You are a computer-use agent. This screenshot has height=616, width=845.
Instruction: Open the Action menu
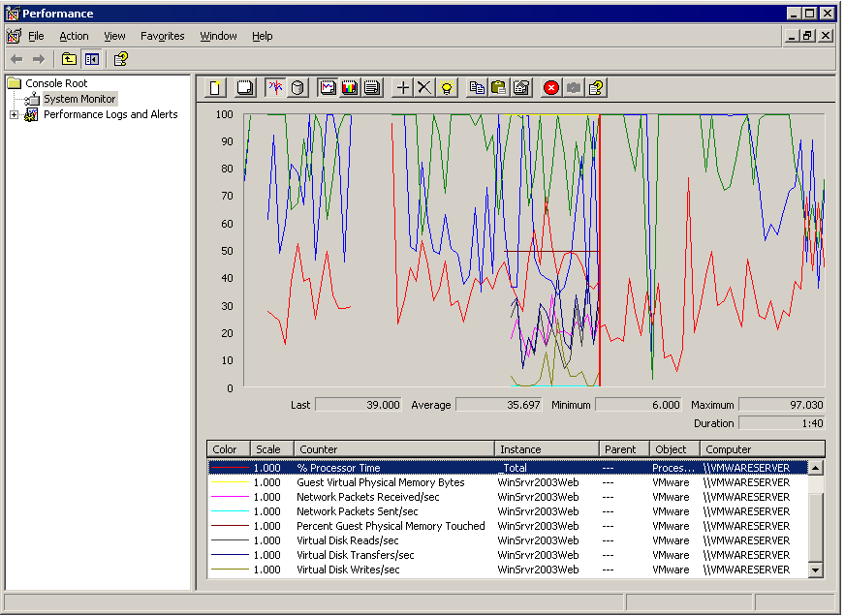pos(74,36)
